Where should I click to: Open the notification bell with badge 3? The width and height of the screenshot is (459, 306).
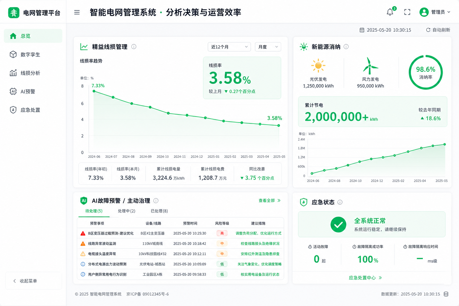(390, 12)
